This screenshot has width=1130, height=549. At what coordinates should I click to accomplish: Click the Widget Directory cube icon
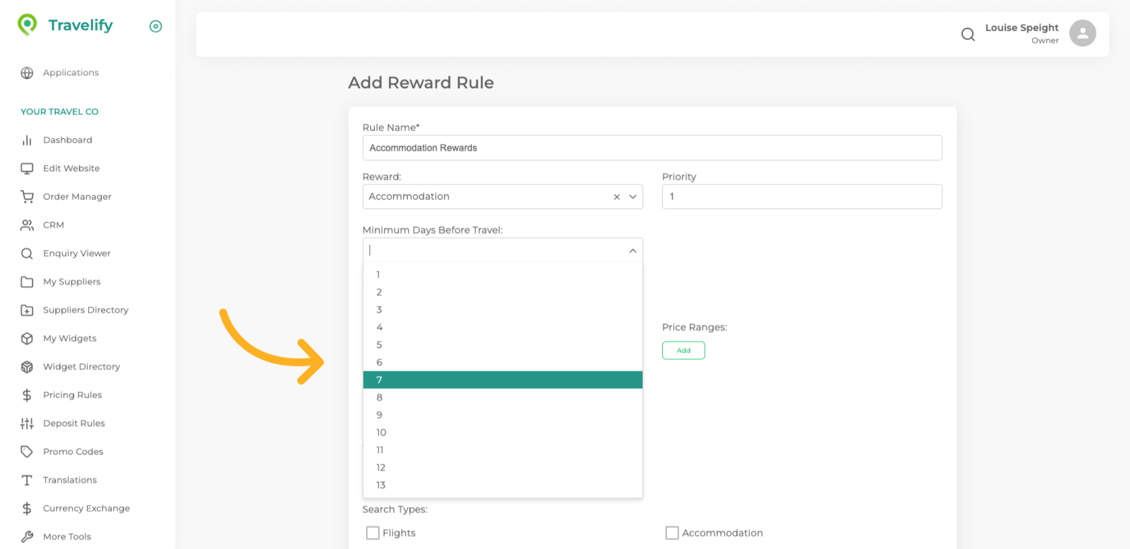(x=27, y=367)
